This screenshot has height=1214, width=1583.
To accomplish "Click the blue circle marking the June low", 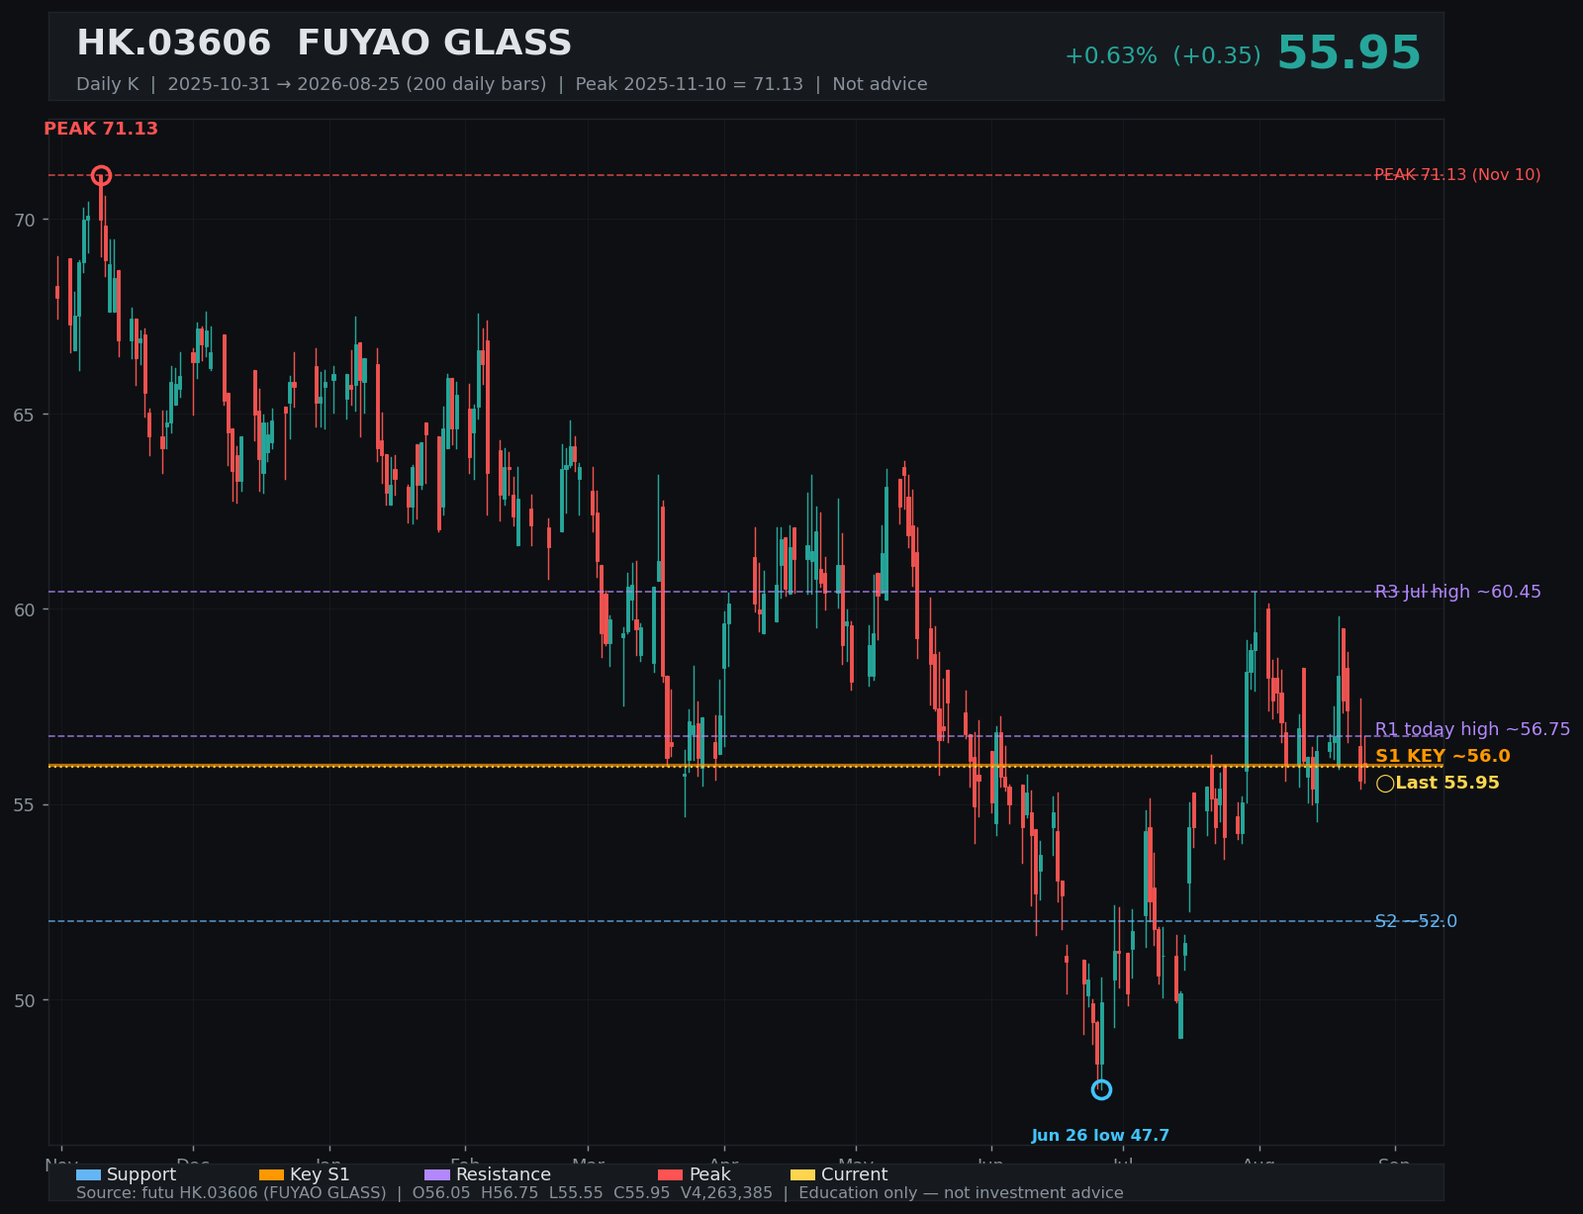I will pos(1101,1089).
